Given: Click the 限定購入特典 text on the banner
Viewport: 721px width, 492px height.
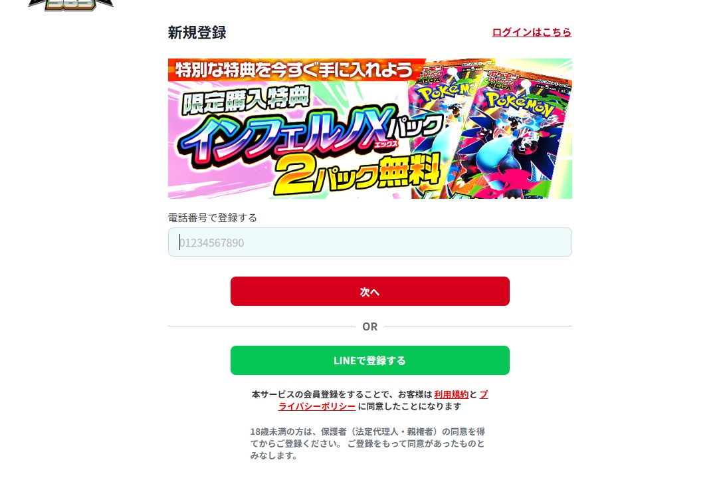Looking at the screenshot, I should (246, 100).
